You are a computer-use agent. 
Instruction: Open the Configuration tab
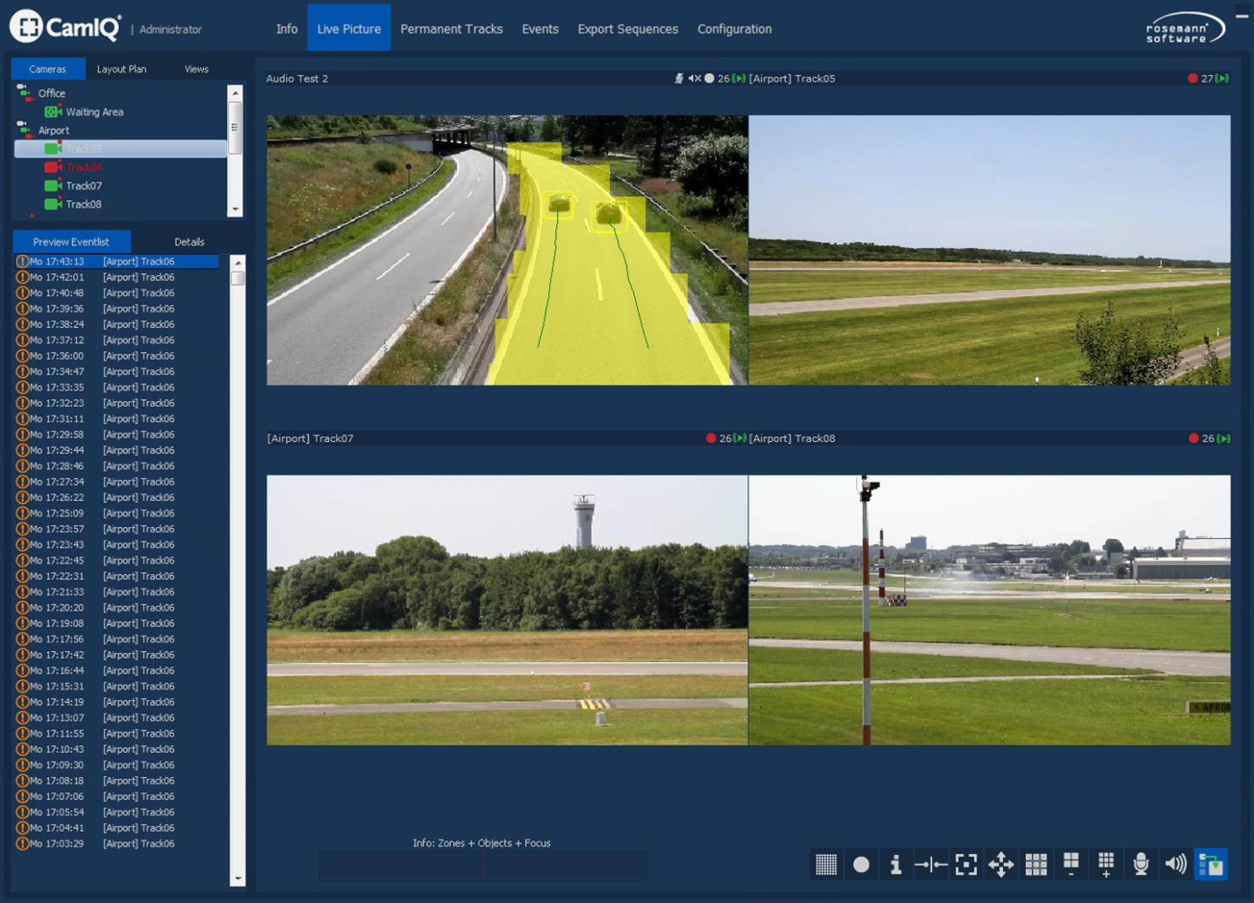click(x=734, y=29)
